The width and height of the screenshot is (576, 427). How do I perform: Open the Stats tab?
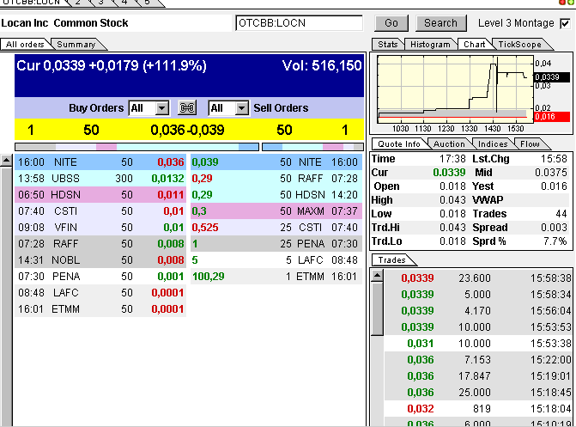(388, 44)
